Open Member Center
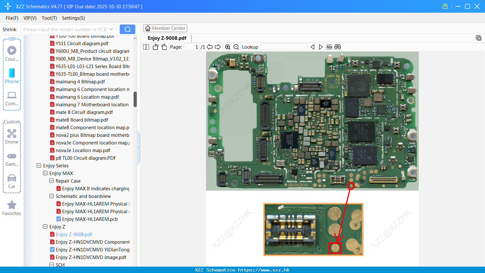 click(x=165, y=28)
